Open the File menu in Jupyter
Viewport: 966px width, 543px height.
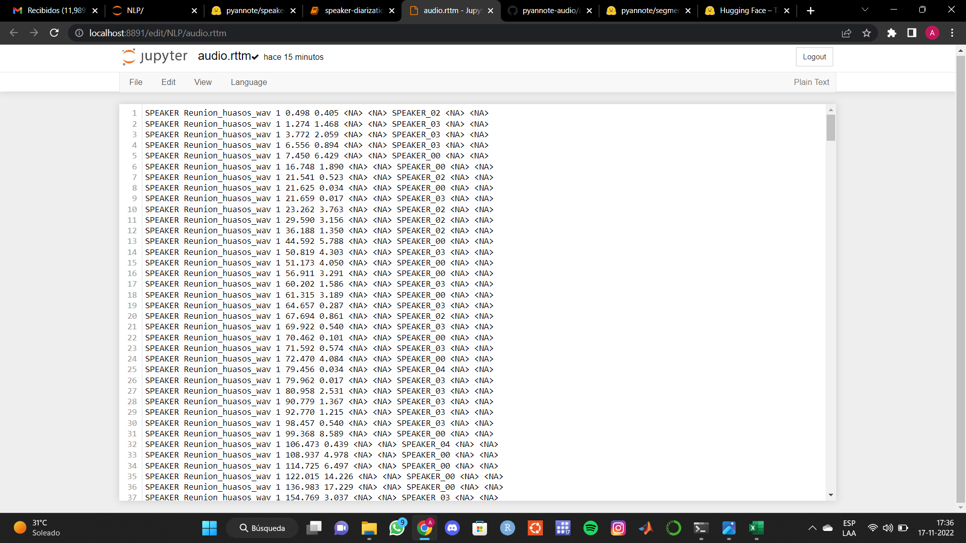coord(135,82)
